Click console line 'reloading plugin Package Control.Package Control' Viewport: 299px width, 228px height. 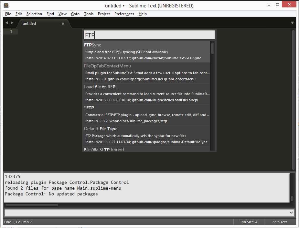click(67, 182)
